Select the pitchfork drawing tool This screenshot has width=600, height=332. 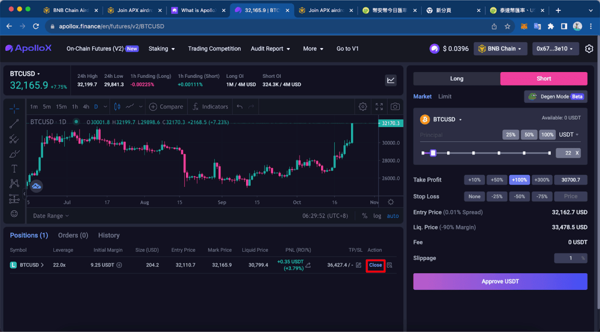[x=14, y=138]
